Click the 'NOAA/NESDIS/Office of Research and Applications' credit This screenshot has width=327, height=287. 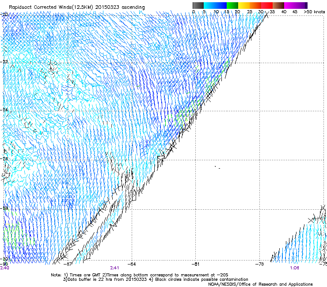pos(260,284)
